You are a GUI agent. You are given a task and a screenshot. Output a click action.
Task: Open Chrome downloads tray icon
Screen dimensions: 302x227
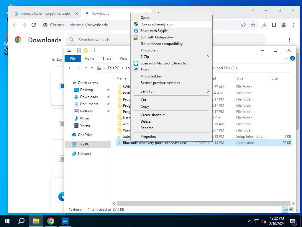tap(265, 25)
